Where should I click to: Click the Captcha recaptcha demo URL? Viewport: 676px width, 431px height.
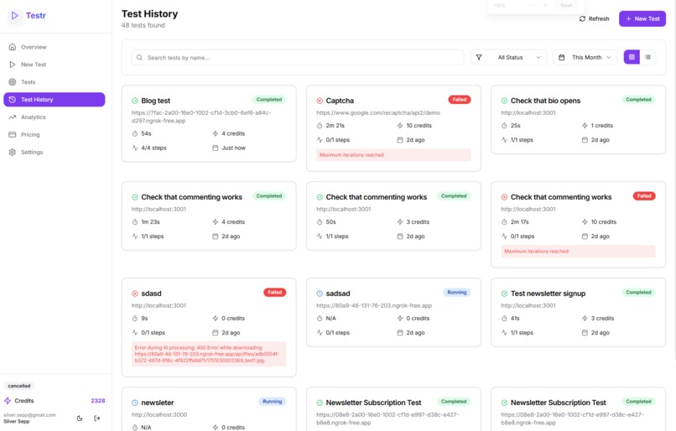[x=378, y=113]
